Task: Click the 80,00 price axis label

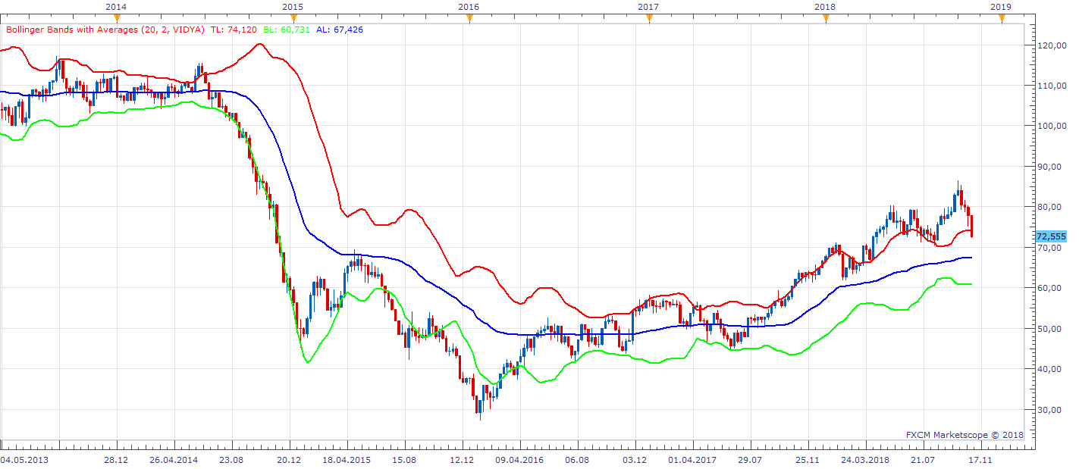Action: pyautogui.click(x=1051, y=207)
